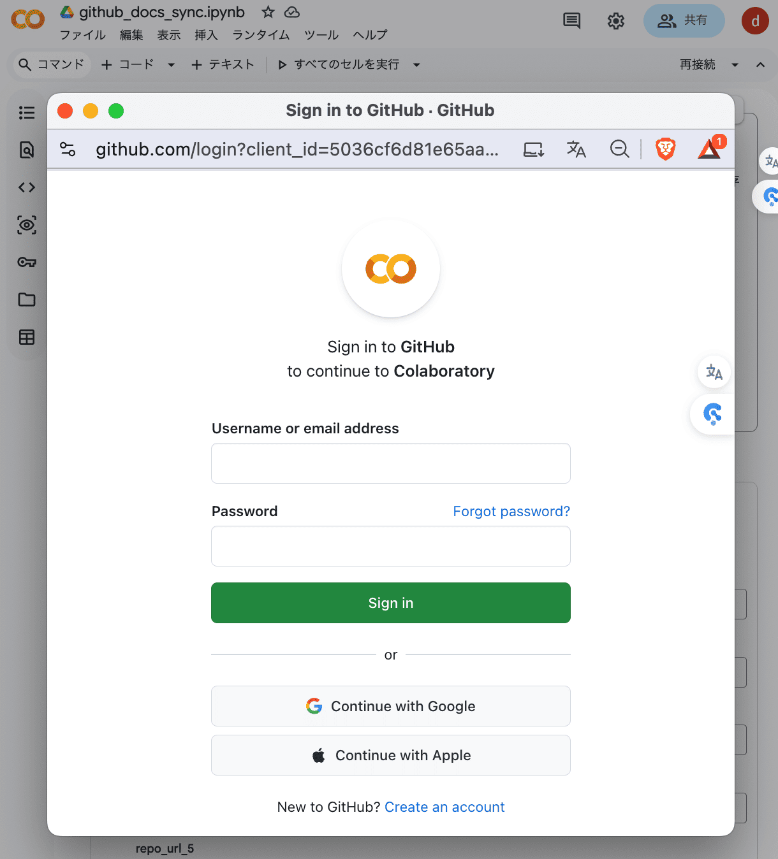Follow the Create an account link
The height and width of the screenshot is (859, 778).
[x=444, y=807]
